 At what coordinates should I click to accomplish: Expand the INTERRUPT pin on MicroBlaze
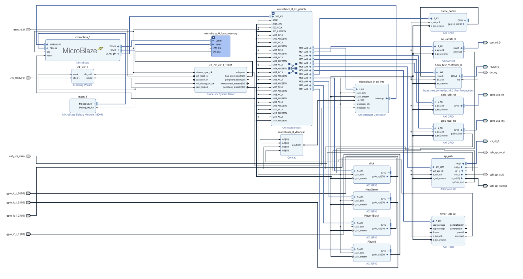(x=47, y=44)
